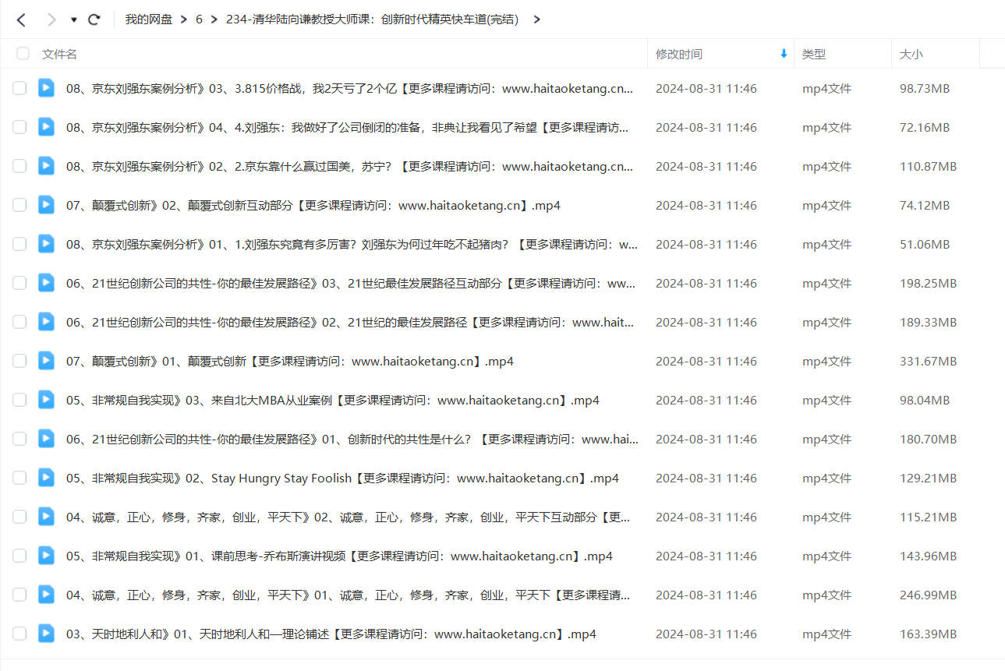Click size value 246.99MB

tap(928, 595)
